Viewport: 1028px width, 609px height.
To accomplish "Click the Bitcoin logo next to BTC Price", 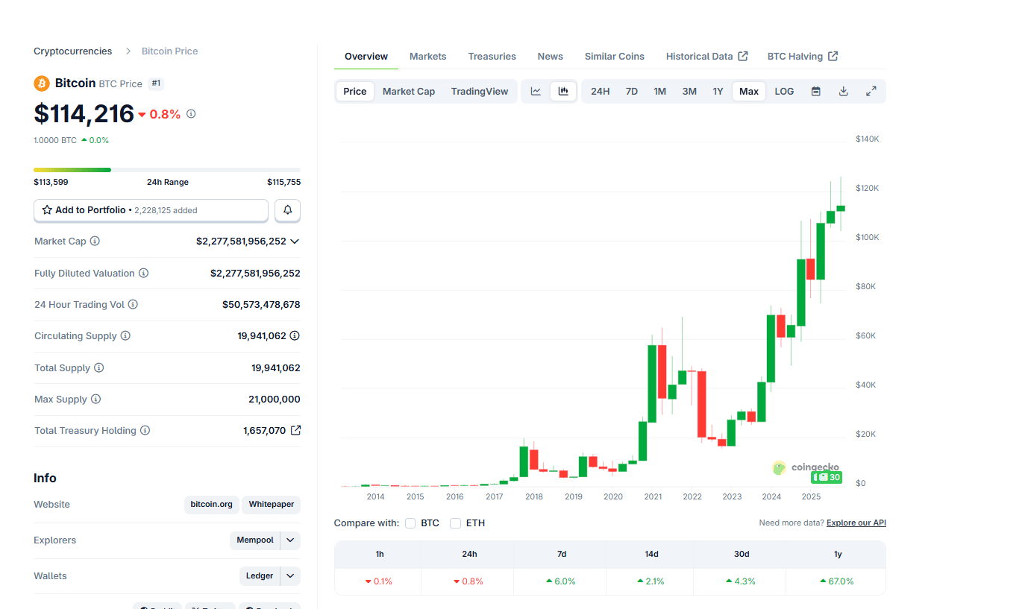I will (41, 83).
